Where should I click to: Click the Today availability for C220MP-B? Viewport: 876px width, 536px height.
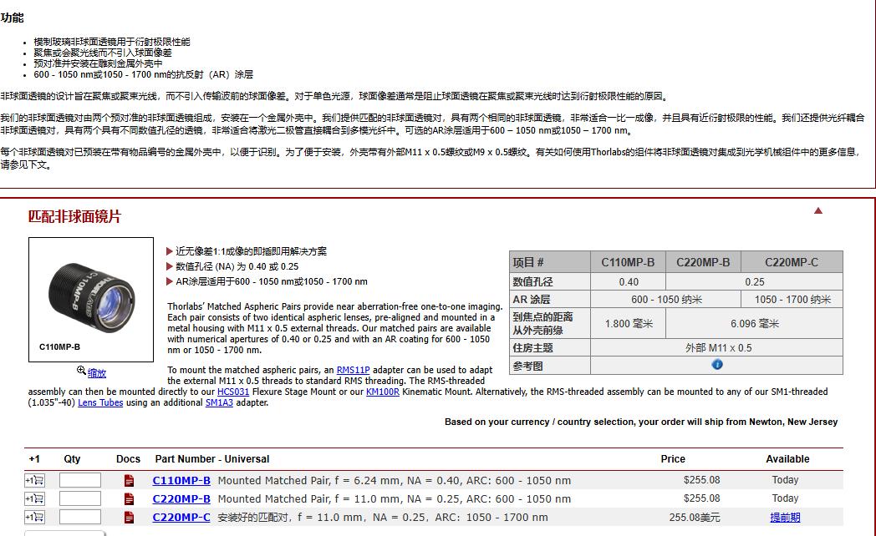[785, 498]
